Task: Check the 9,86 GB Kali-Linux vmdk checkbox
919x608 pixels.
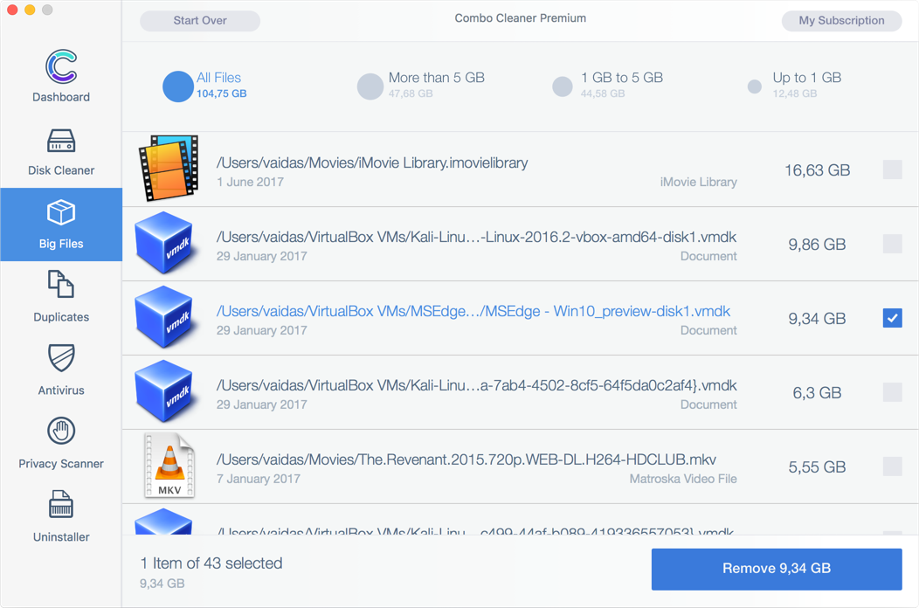Action: click(892, 244)
